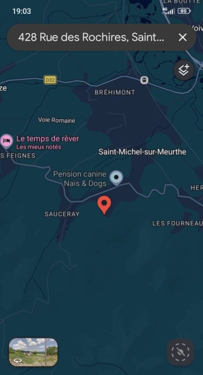Select Pension canine Naïs & Dogs label
The width and height of the screenshot is (203, 375).
pos(80,179)
